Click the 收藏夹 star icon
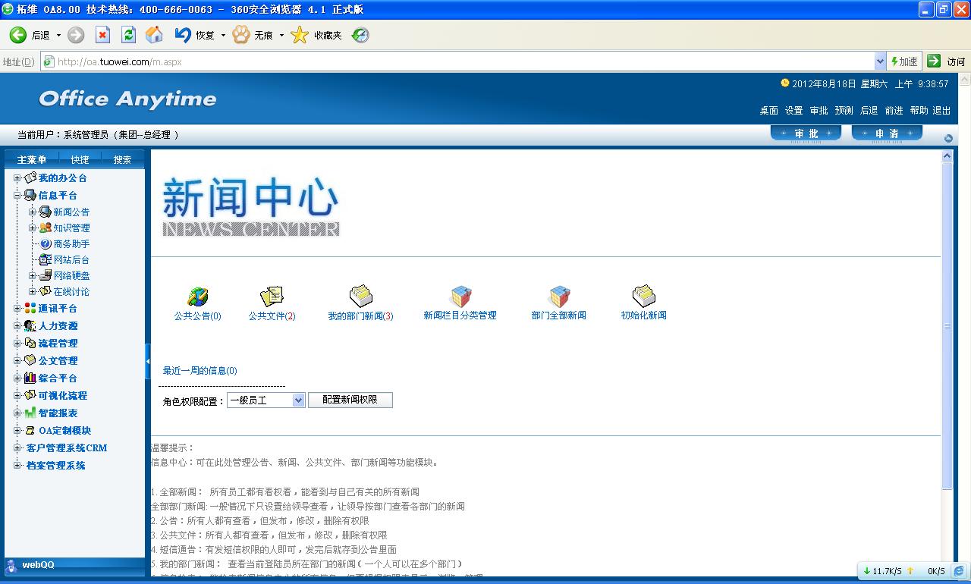The height and width of the screenshot is (584, 971). [300, 35]
